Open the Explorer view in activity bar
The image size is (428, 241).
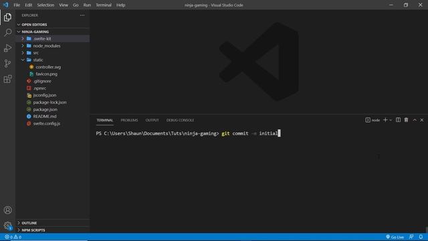tap(7, 17)
